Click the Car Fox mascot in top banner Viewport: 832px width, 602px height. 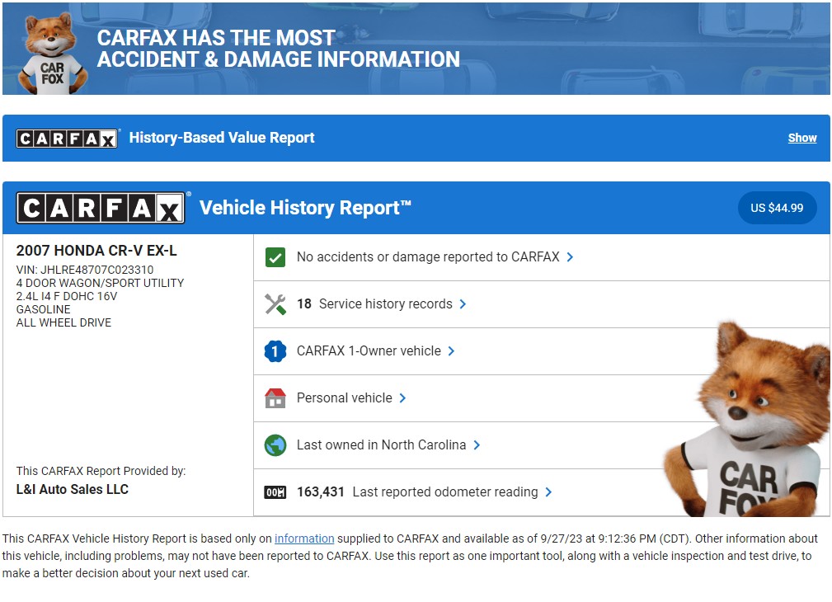click(x=51, y=54)
